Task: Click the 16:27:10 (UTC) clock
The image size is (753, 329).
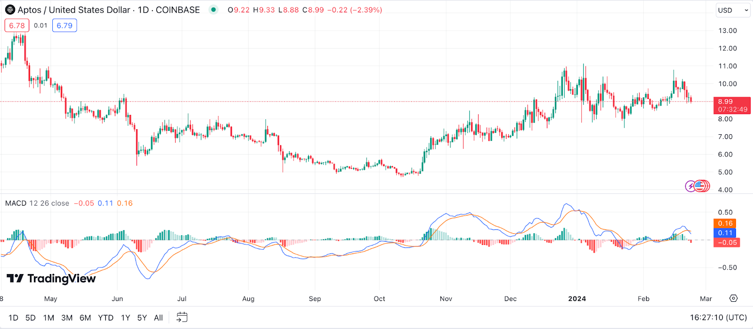Action: coord(718,318)
